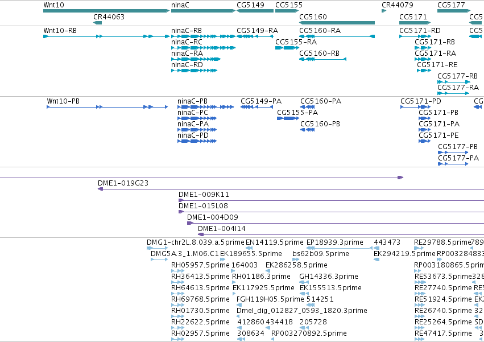The image size is (484, 342).
Task: Select the CG5149-RA transcript
Action: pyautogui.click(x=255, y=36)
